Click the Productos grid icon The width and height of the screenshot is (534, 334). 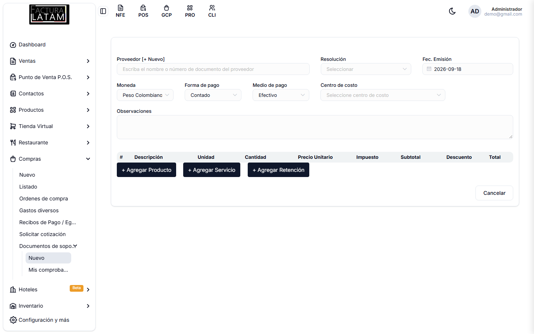coord(13,110)
